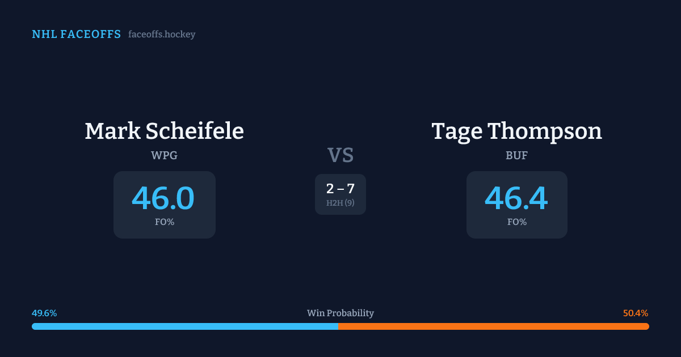Click the 49.6% win probability value
The image size is (681, 357).
click(x=44, y=313)
